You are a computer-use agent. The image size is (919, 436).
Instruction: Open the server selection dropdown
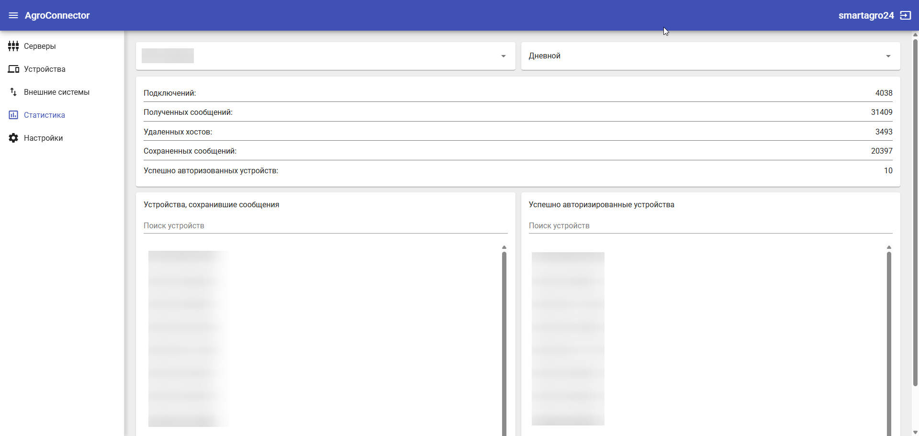coord(503,56)
